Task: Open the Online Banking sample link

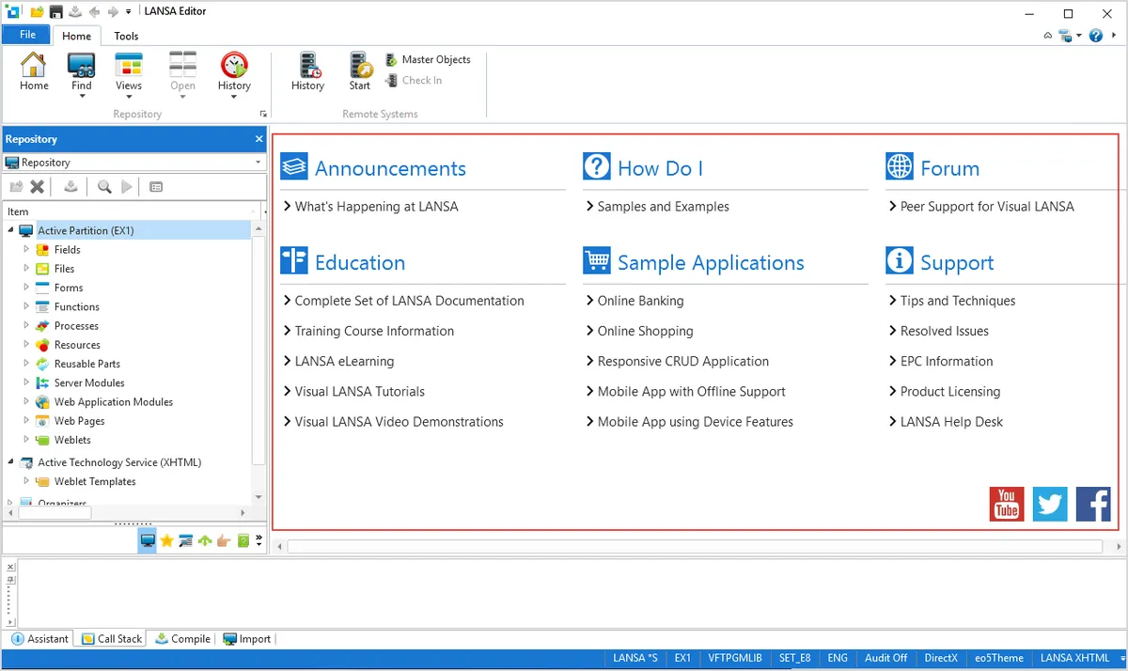Action: pos(640,301)
